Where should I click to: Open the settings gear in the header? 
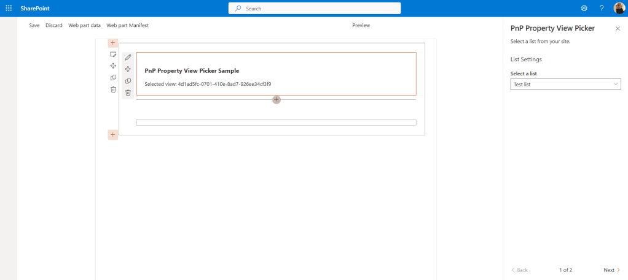pos(584,8)
